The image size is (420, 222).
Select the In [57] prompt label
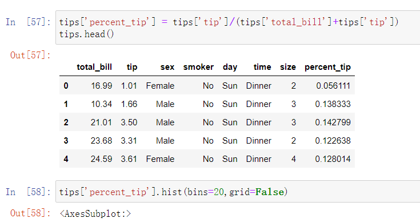[29, 22]
